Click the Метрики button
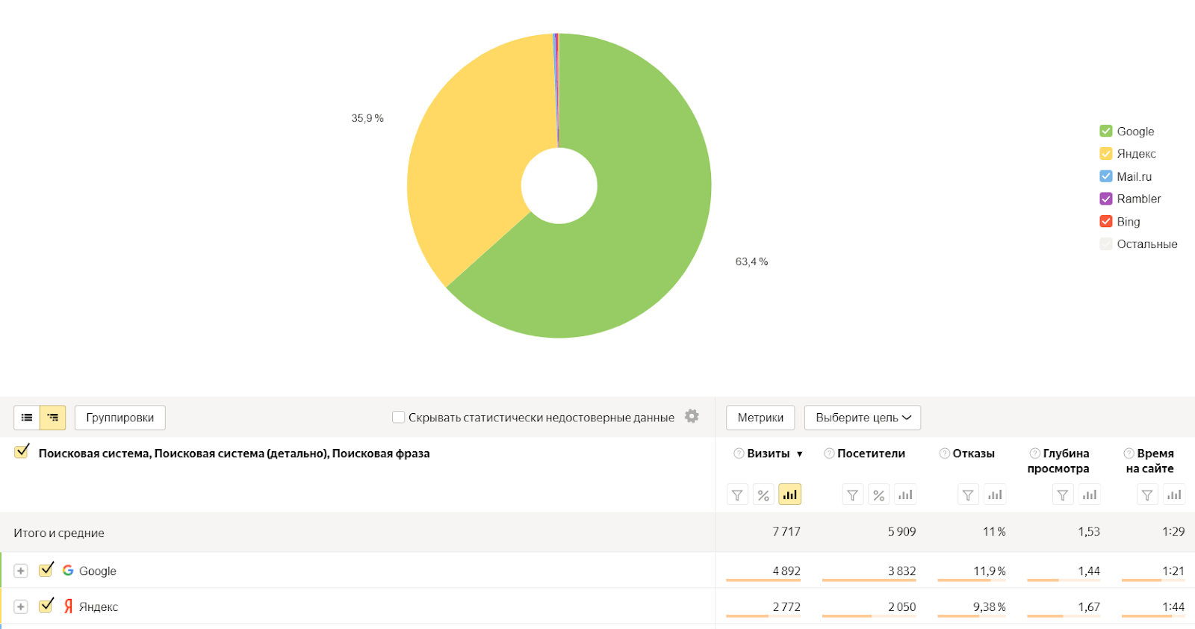1195x629 pixels. point(760,418)
